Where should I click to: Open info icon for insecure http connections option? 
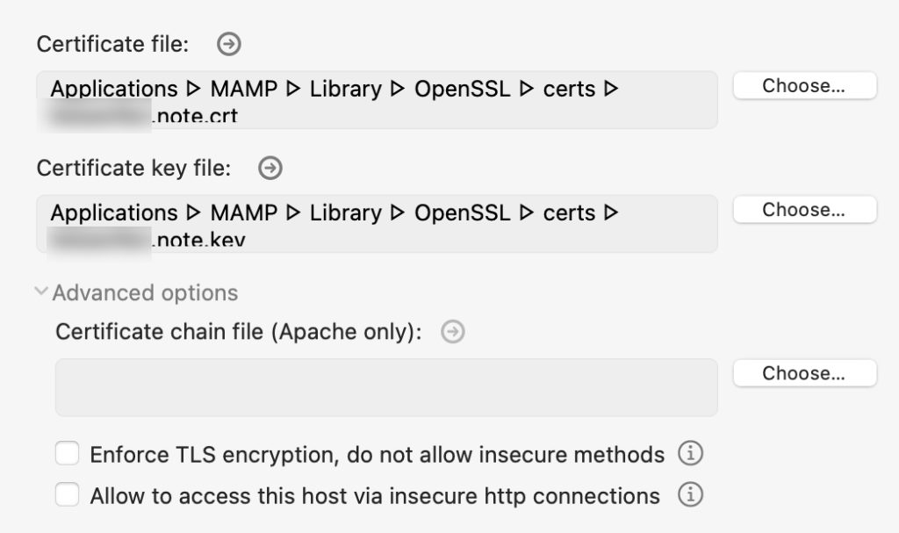tap(691, 495)
